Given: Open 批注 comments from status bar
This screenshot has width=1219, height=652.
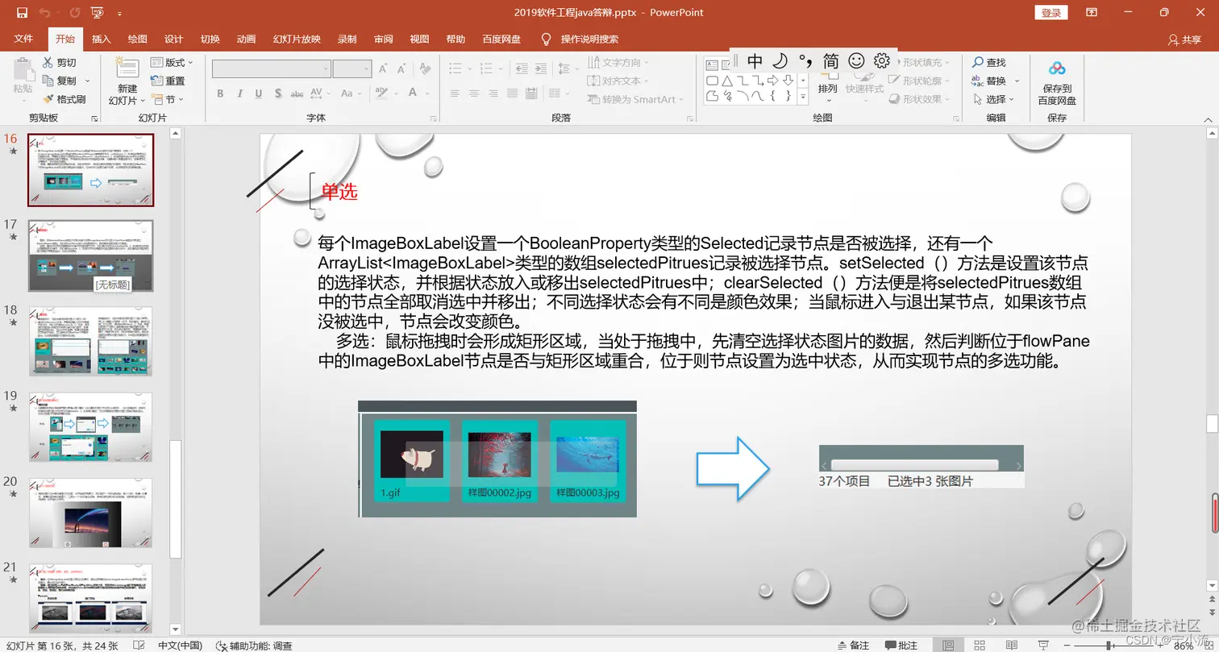Looking at the screenshot, I should point(901,645).
